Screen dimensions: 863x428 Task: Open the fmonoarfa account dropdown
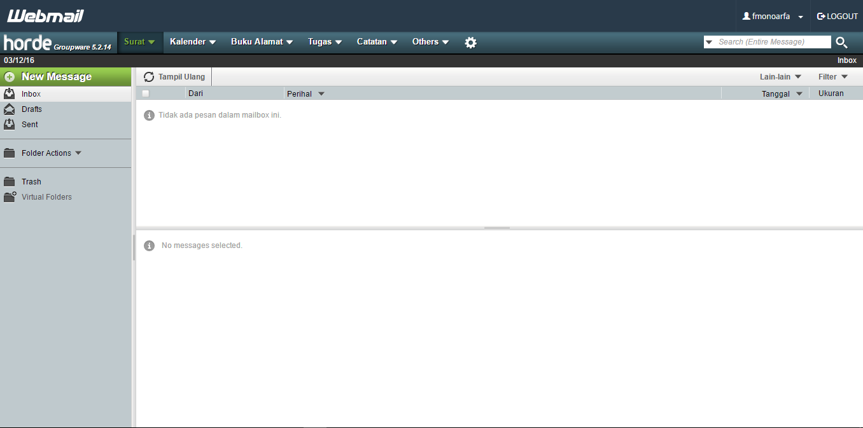(772, 16)
